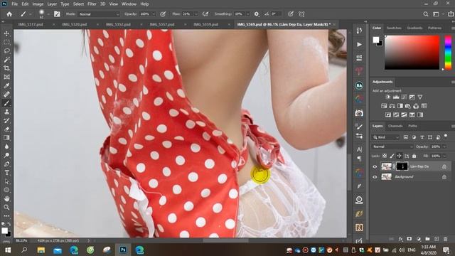This screenshot has height=256, width=455.
Task: Select the Crop tool
Action: click(6, 68)
